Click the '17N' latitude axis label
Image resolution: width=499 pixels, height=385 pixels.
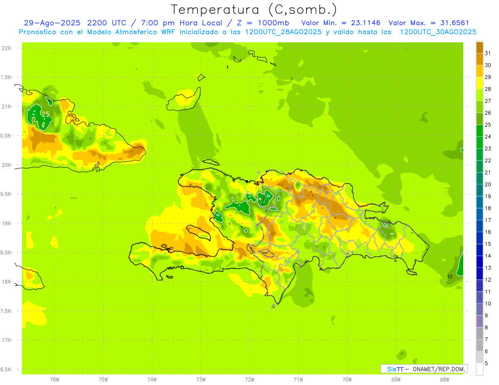[6, 340]
